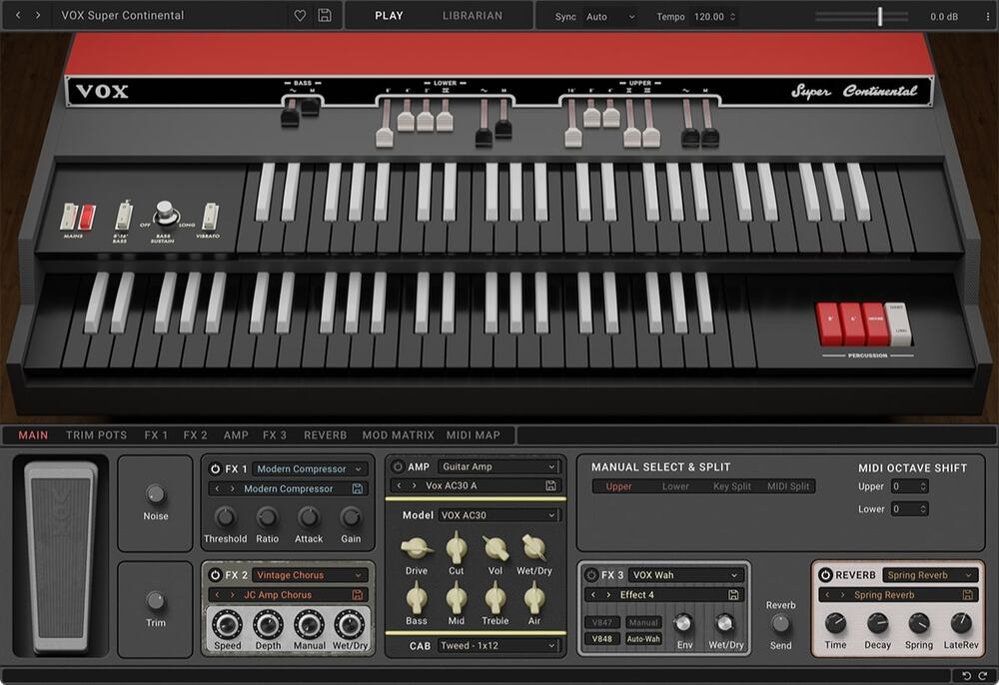
Task: Select the V848 wah model in FX 3
Action: (x=601, y=637)
